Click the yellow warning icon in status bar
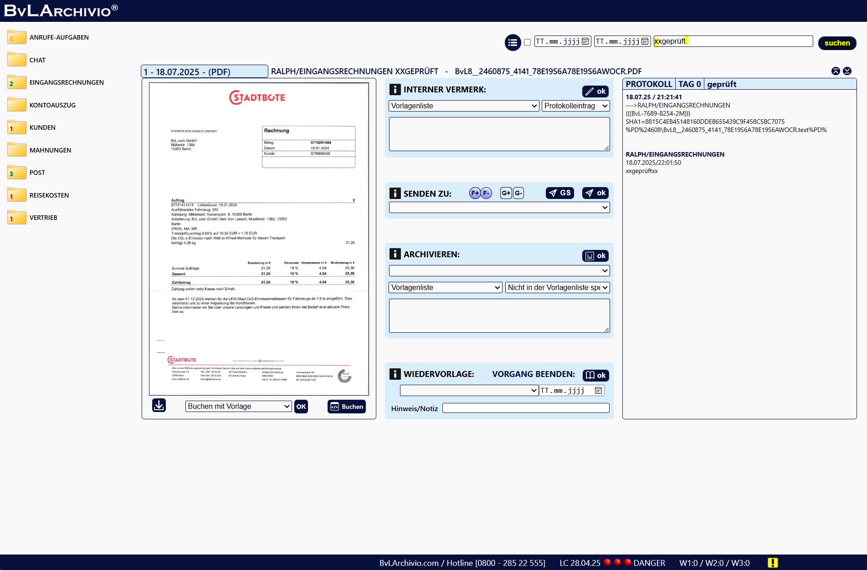 coord(773,563)
